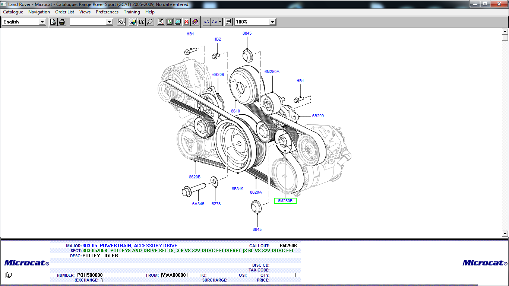
Task: Click notes icon below left Microcat logo
Action: 9,276
